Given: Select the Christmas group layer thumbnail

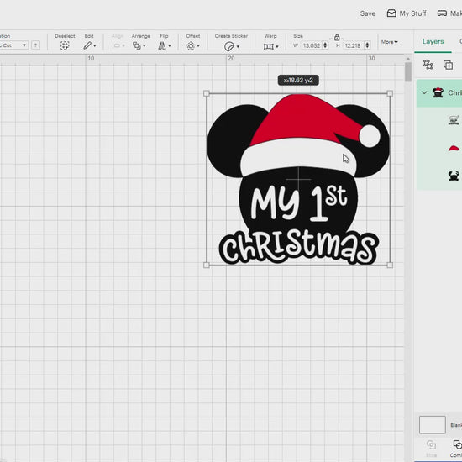Looking at the screenshot, I should pos(438,92).
